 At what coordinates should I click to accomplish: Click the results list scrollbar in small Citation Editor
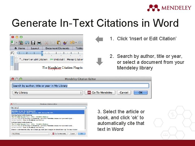pos(85,120)
